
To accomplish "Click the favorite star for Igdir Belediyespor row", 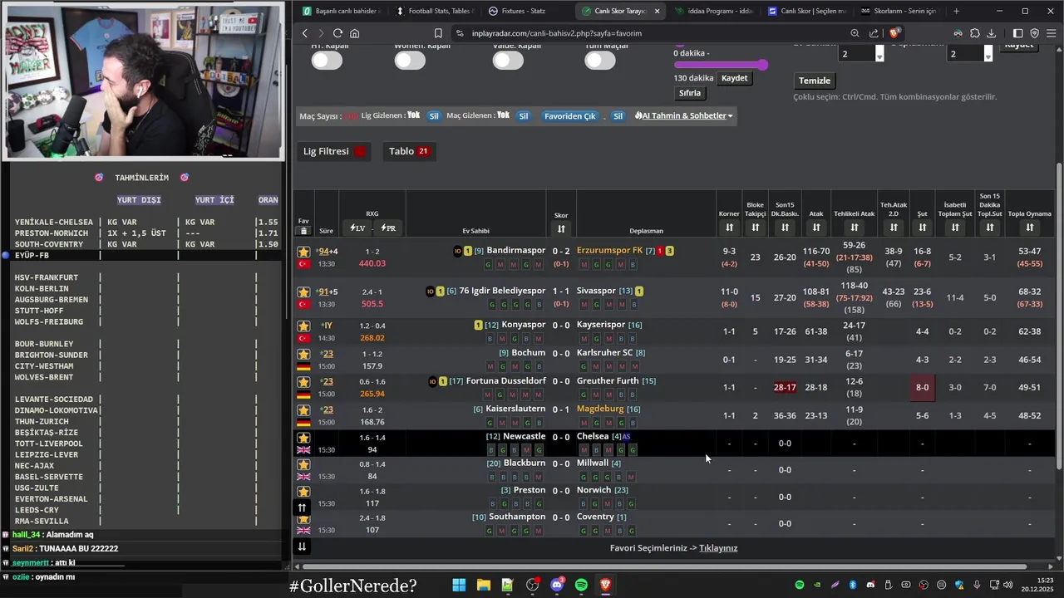I will 303,292.
